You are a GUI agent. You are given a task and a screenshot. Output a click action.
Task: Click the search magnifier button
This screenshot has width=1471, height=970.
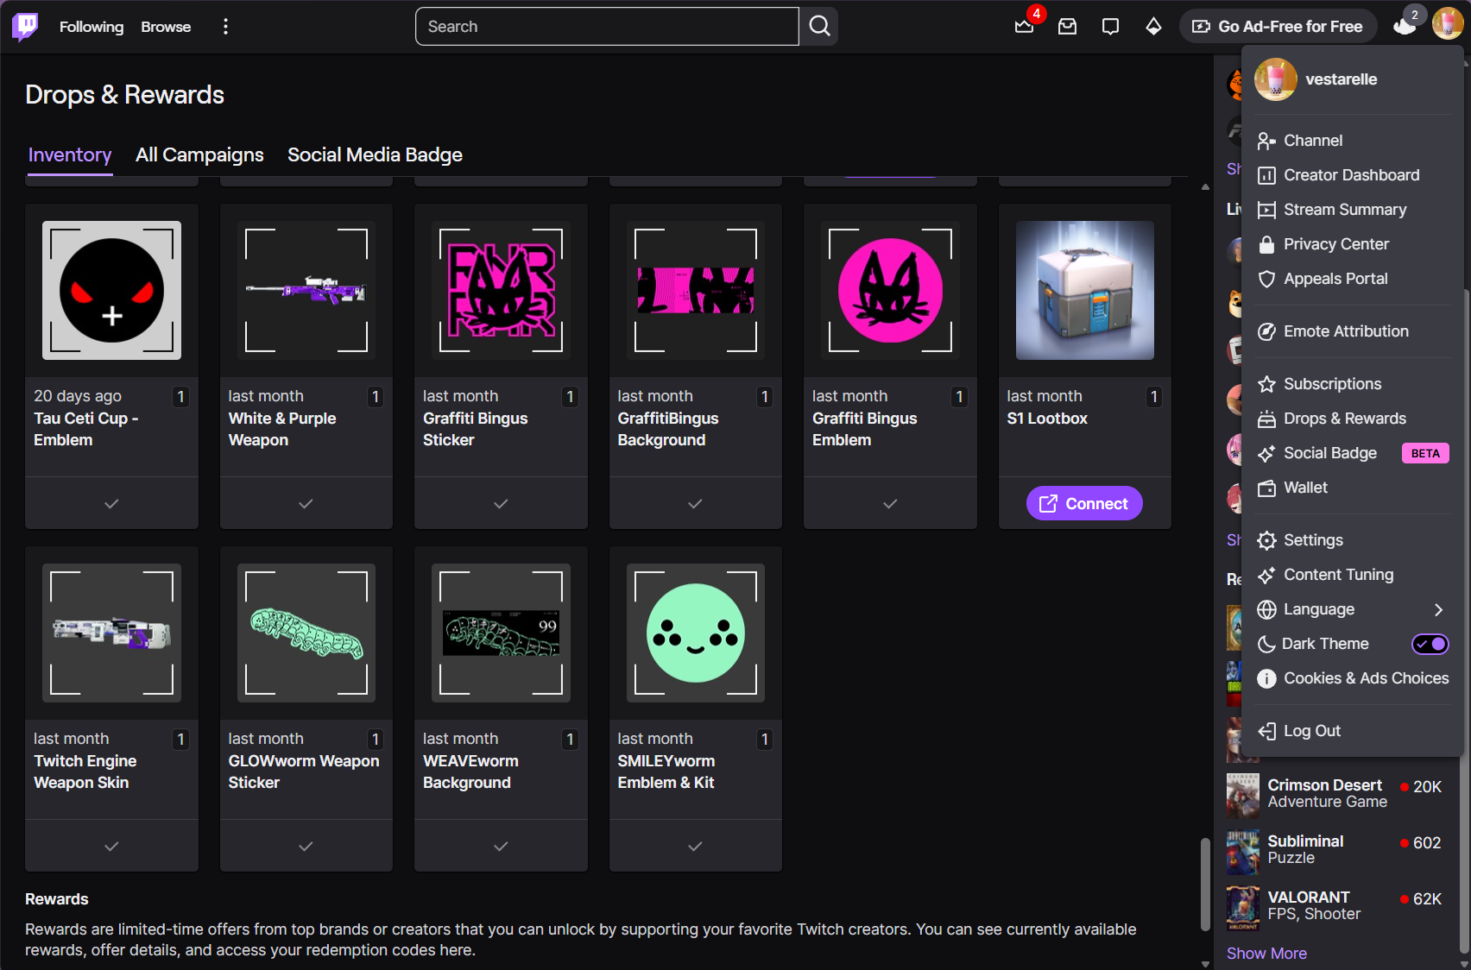[819, 27]
